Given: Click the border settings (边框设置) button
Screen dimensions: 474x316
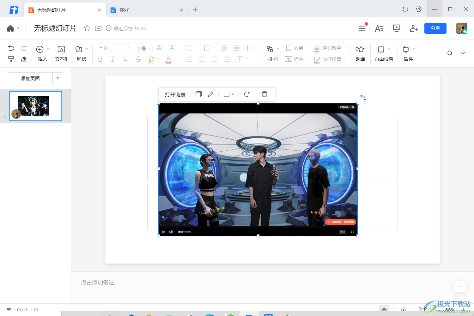Looking at the screenshot, I should (x=330, y=59).
